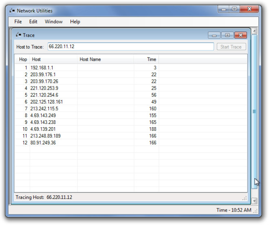Sort by the Time column header
Screen dimensions: 269x225
click(146, 60)
